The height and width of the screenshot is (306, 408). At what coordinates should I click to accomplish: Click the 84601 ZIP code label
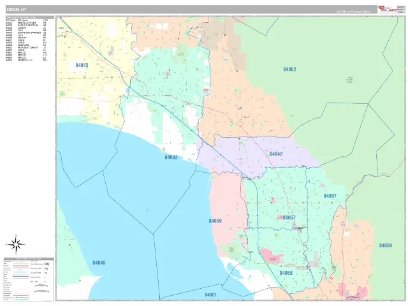click(210, 295)
